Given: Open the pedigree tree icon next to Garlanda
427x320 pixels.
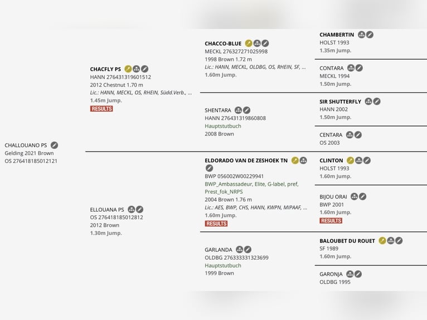Looking at the screenshot, I should (240, 250).
